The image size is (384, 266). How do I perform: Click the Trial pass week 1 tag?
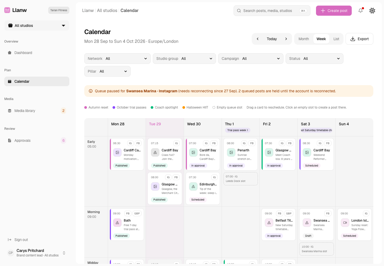[x=238, y=130]
